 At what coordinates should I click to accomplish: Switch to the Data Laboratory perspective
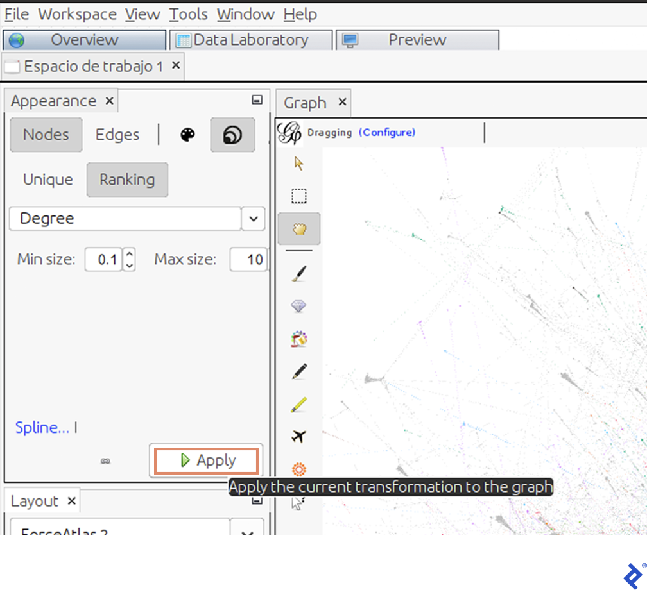pos(251,40)
